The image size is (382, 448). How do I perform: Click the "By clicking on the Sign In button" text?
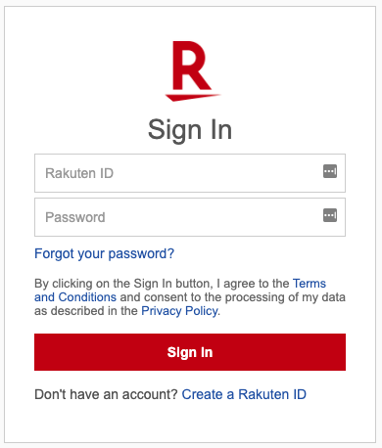click(122, 284)
